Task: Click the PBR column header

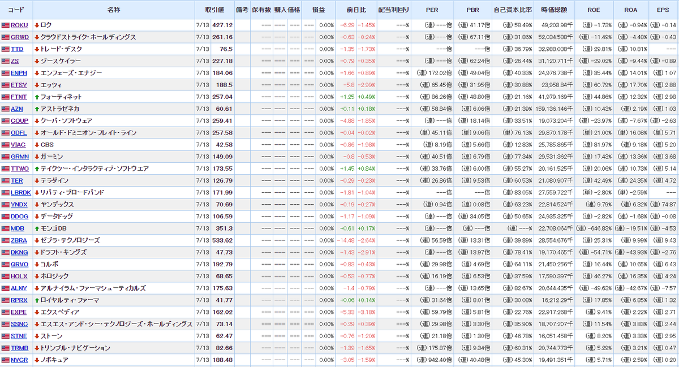Action: click(x=473, y=10)
